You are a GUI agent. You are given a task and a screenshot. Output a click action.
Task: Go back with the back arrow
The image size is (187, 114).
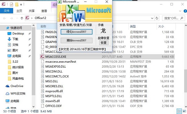(x=5, y=18)
